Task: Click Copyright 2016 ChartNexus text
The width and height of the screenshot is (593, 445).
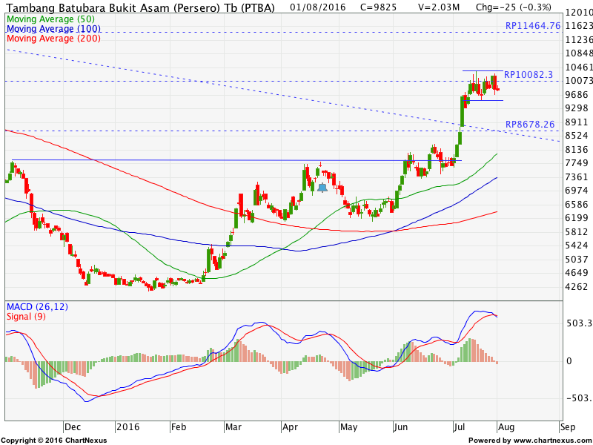Action: click(54, 441)
